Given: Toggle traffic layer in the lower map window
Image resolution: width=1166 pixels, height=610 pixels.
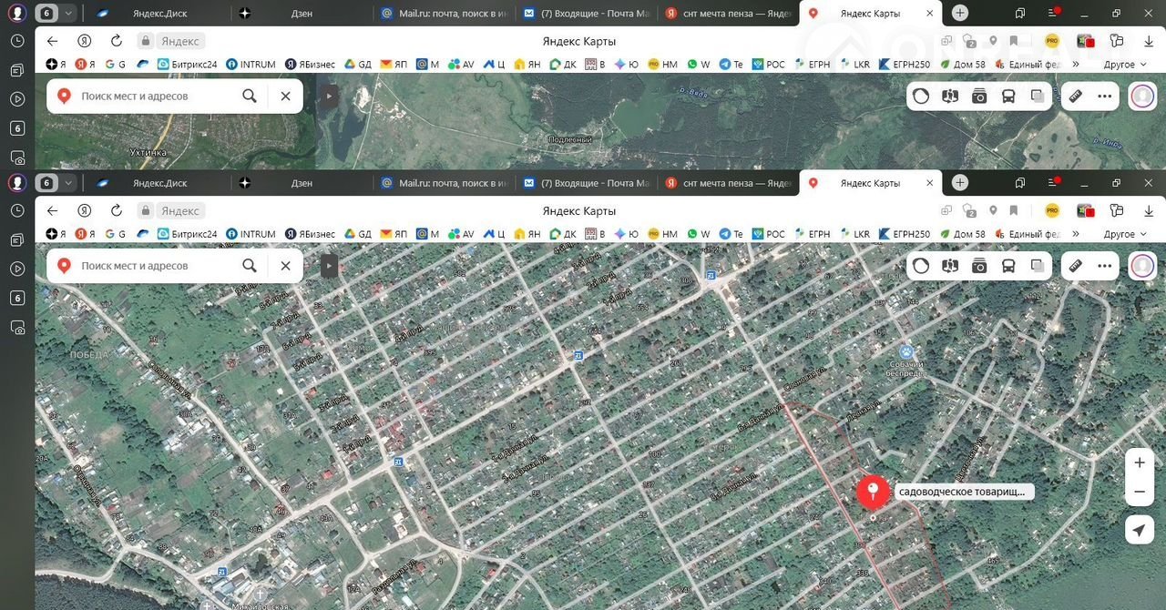Looking at the screenshot, I should point(921,266).
